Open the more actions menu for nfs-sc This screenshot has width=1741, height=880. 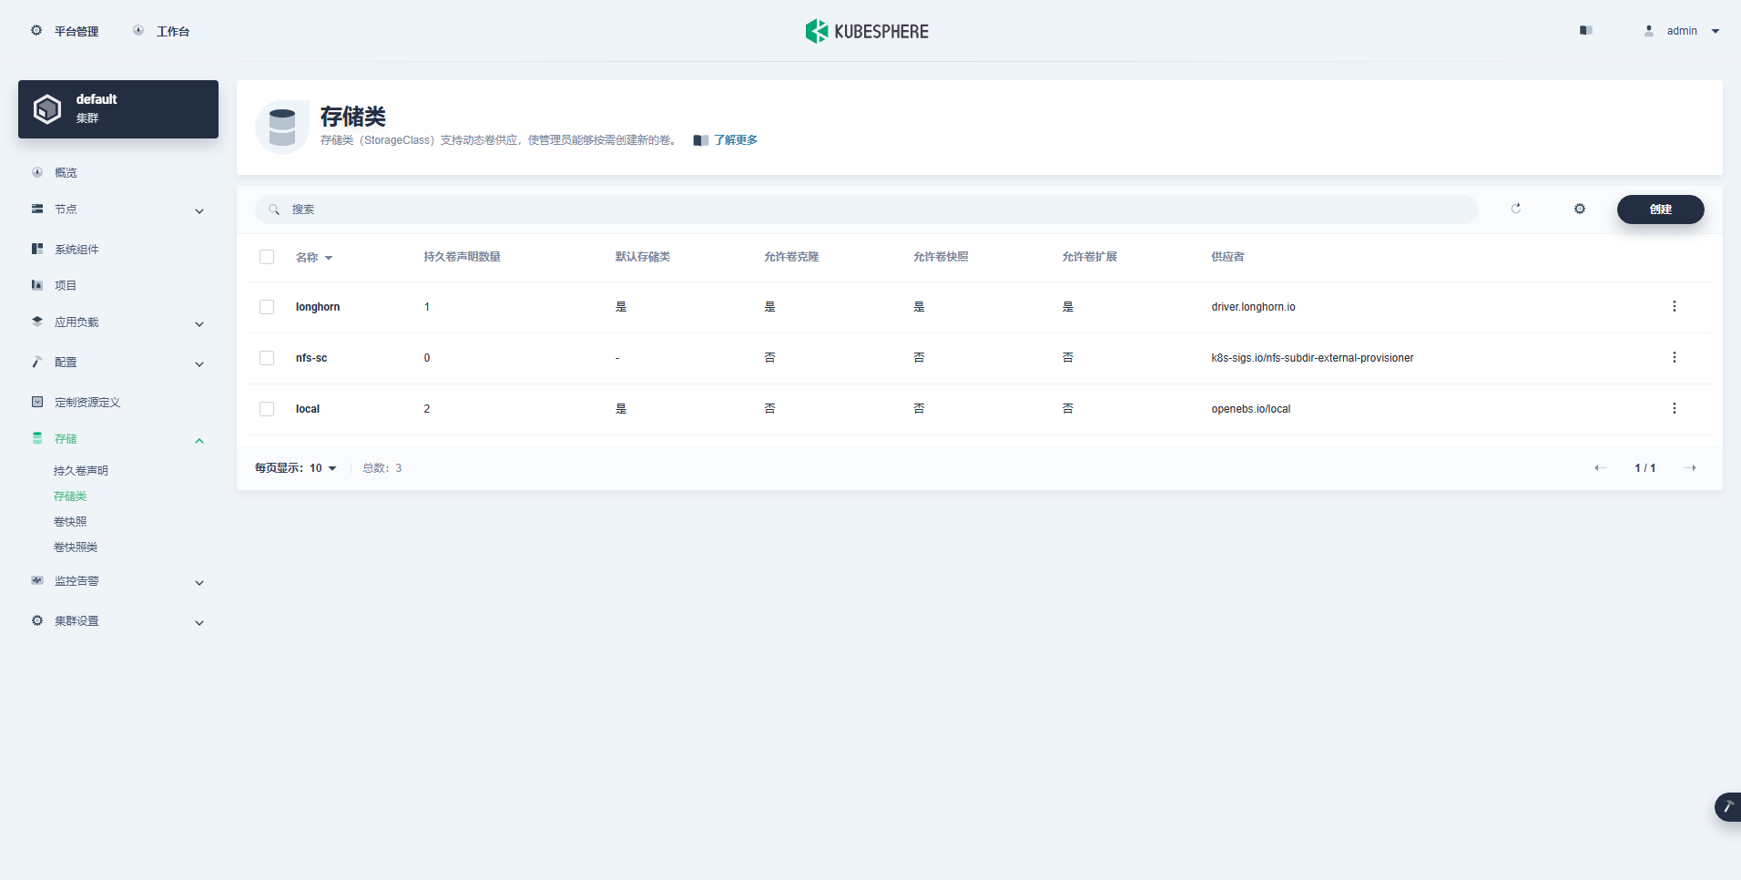1674,358
